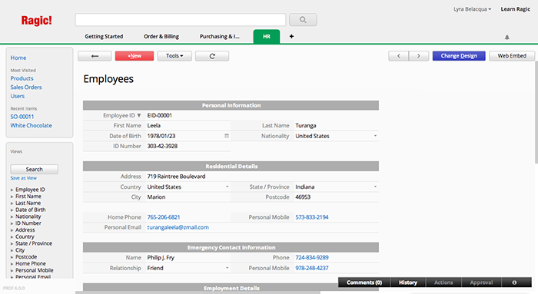Click the Last Name value Turanga
This screenshot has width=538, height=294.
tap(306, 126)
